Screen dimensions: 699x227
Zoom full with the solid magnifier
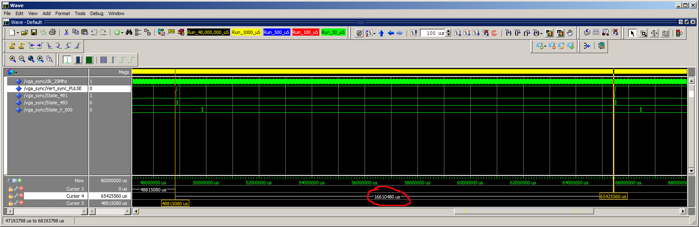pyautogui.click(x=31, y=59)
